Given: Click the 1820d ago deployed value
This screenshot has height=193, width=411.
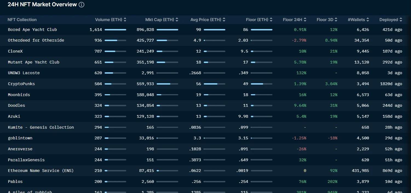Looking at the screenshot, I should [x=391, y=84].
